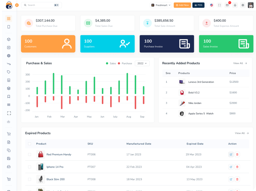This screenshot has width=256, height=191.
Task: Click the Bold V3.2 headphones thumbnail
Action: point(182,93)
